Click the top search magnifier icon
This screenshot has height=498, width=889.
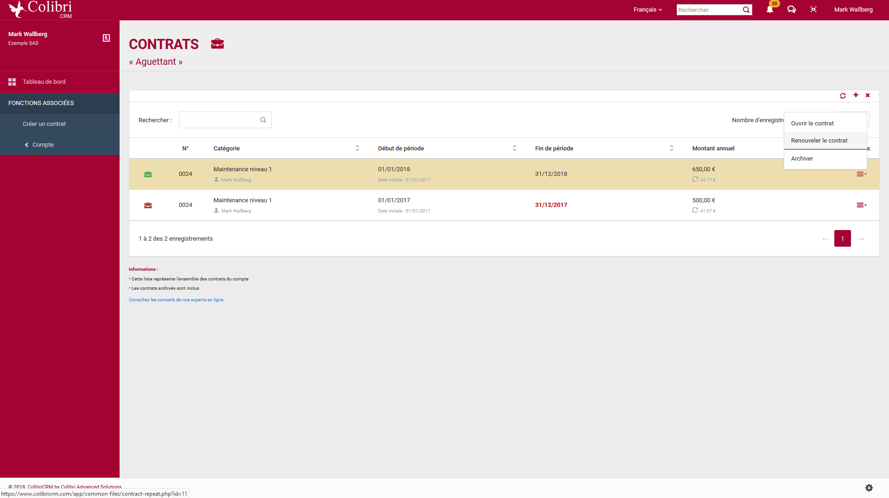[x=746, y=10]
